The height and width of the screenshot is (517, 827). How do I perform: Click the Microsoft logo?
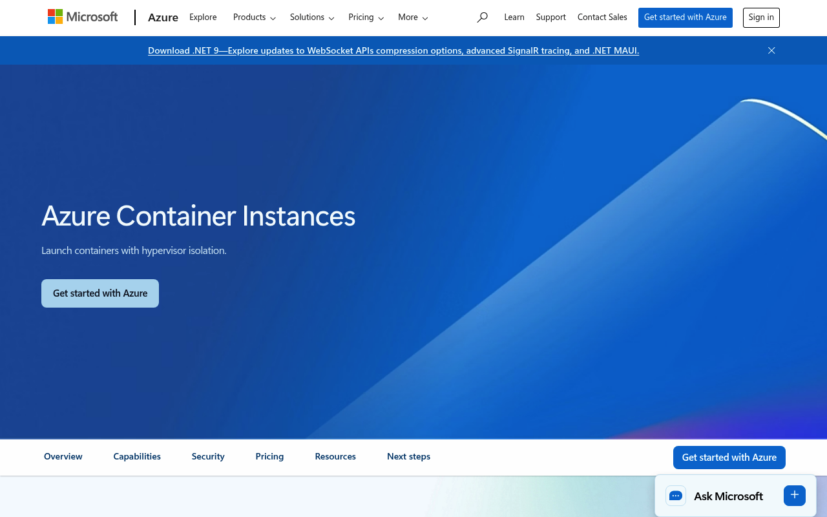click(x=83, y=17)
